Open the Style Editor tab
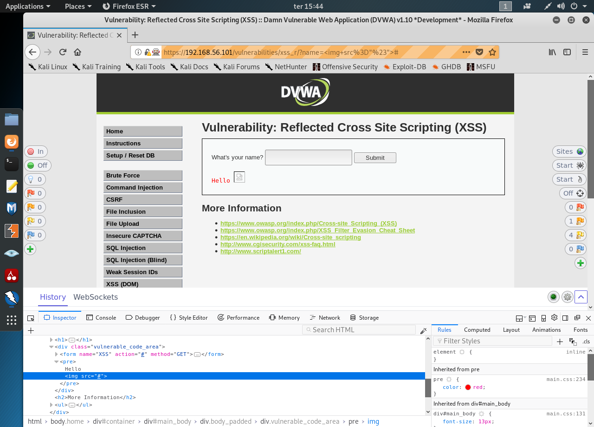This screenshot has width=594, height=427. point(188,318)
